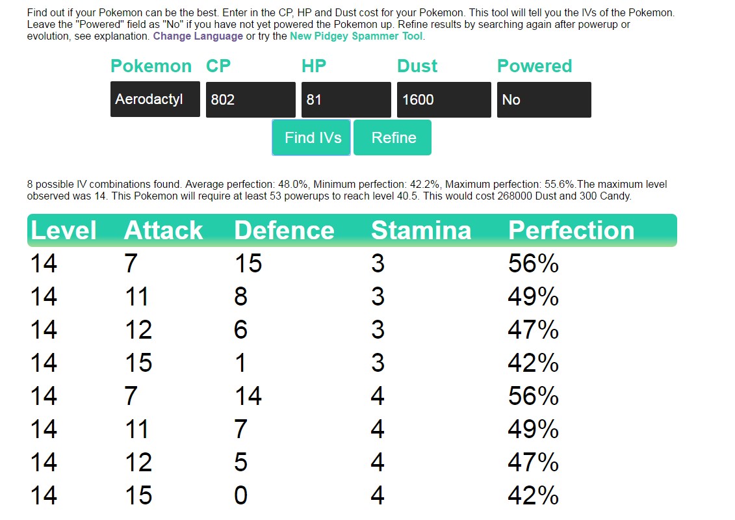This screenshot has width=735, height=520.
Task: Select the Attack column header
Action: (163, 231)
